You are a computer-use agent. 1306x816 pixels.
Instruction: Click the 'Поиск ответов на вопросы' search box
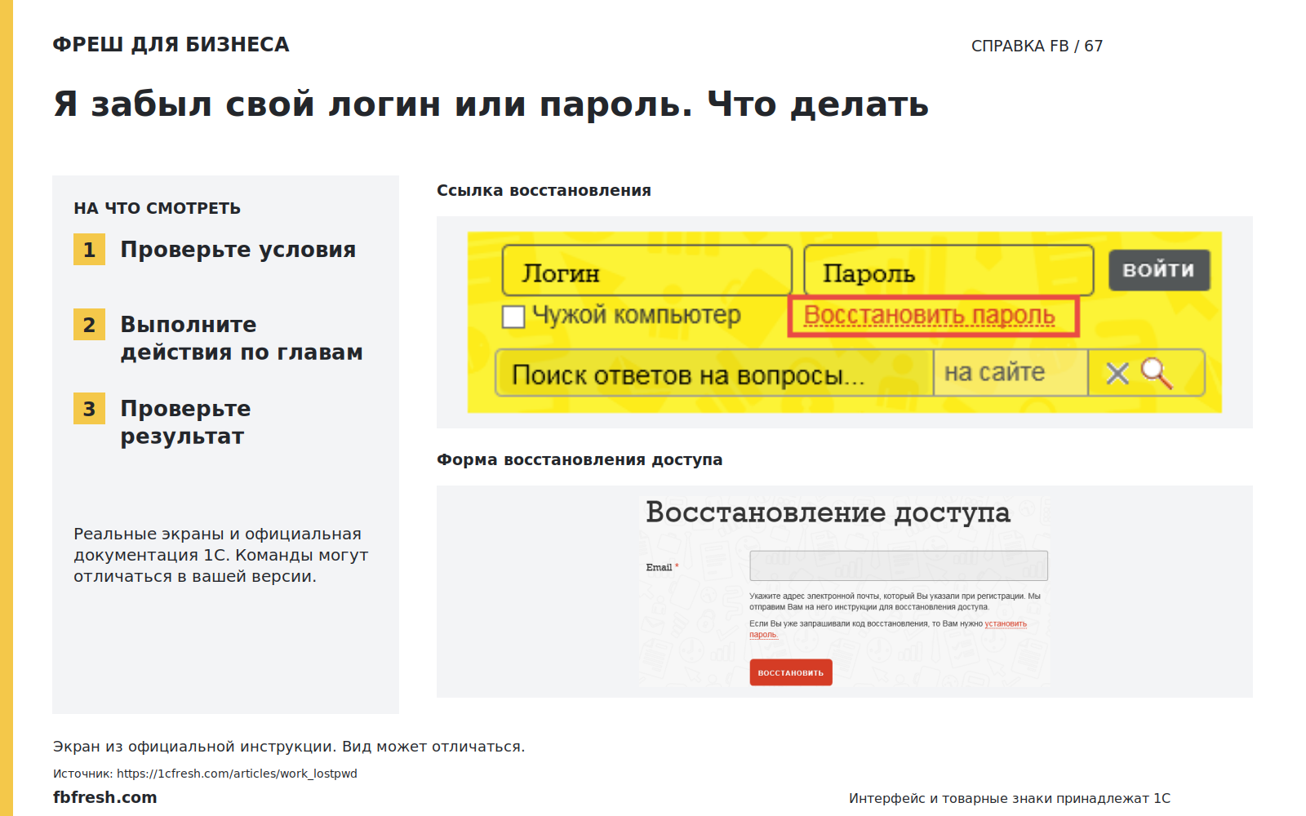click(x=714, y=373)
